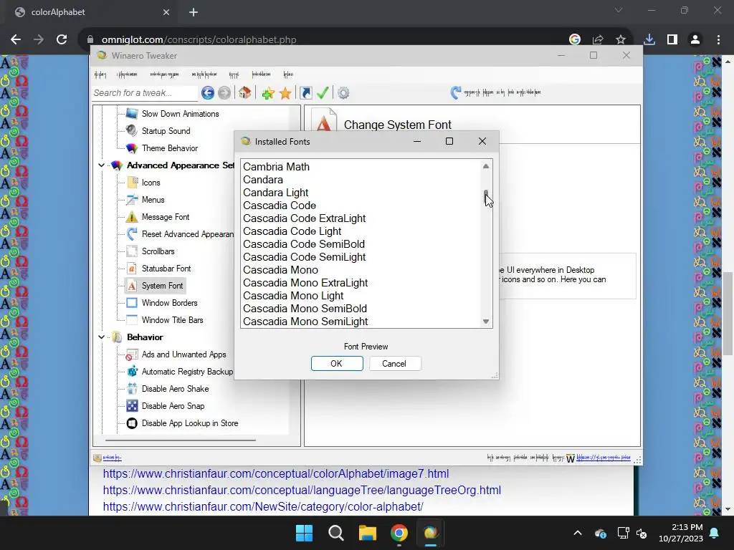Pick Cascadia Code ExtraLight font

(x=304, y=218)
